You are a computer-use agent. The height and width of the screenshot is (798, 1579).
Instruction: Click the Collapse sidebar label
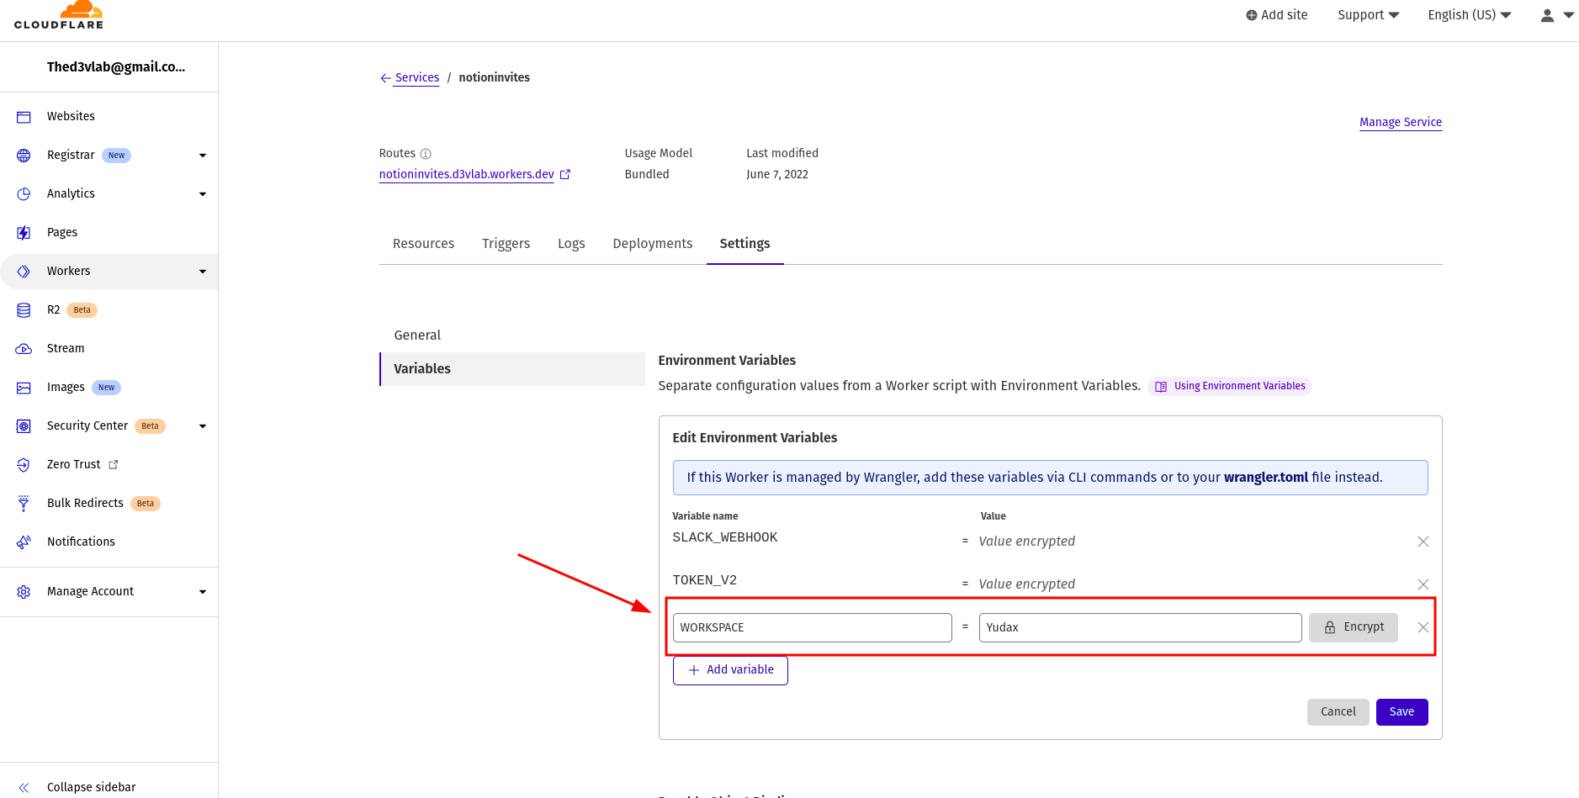tap(92, 788)
